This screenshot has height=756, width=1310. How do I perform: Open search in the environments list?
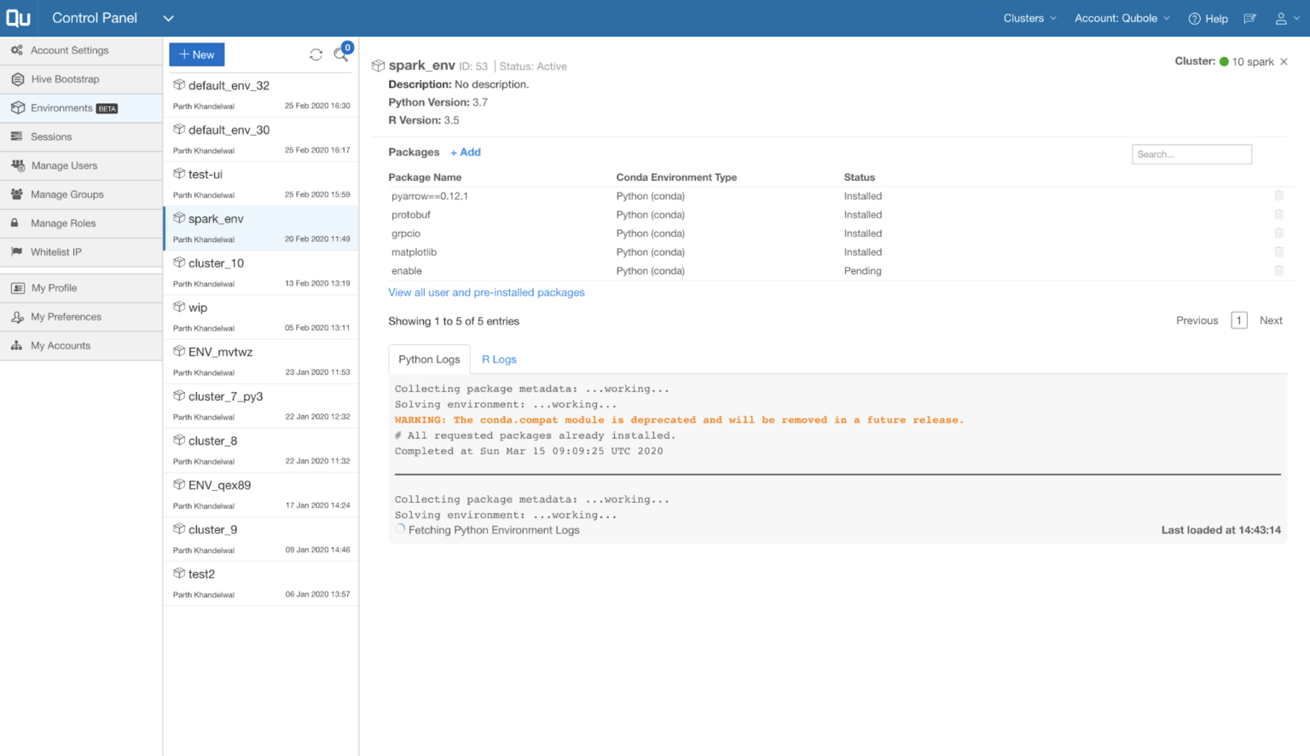coord(341,54)
